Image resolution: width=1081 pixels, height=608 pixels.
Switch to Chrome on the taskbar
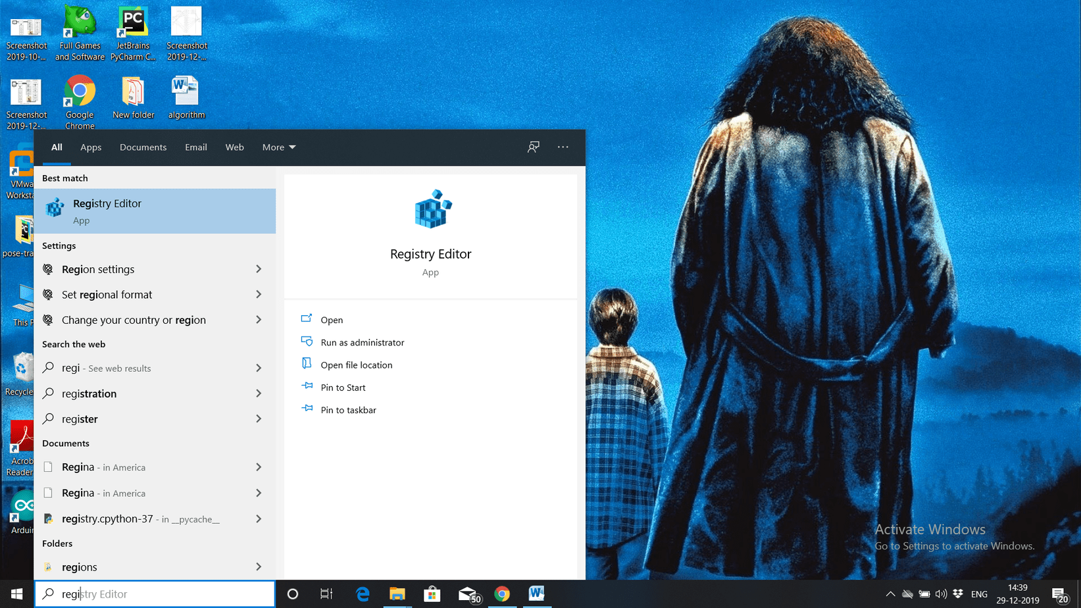502,594
